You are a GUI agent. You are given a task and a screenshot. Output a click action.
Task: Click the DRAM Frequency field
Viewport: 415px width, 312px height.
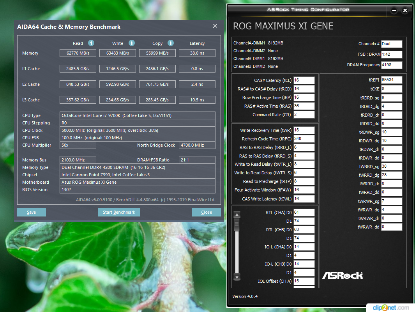392,65
